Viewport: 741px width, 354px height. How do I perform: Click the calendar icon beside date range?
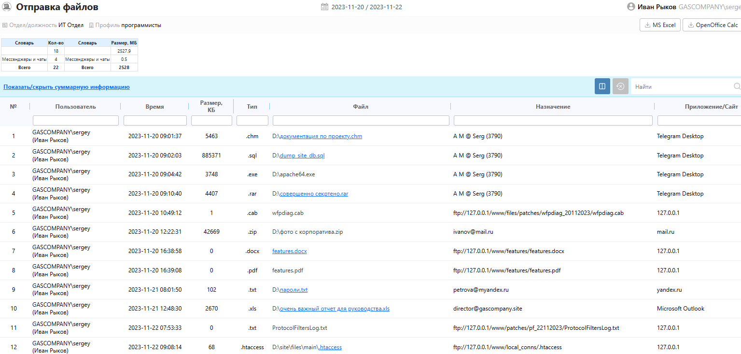324,7
